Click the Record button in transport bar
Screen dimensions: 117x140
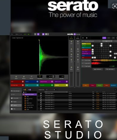[x=87, y=38]
